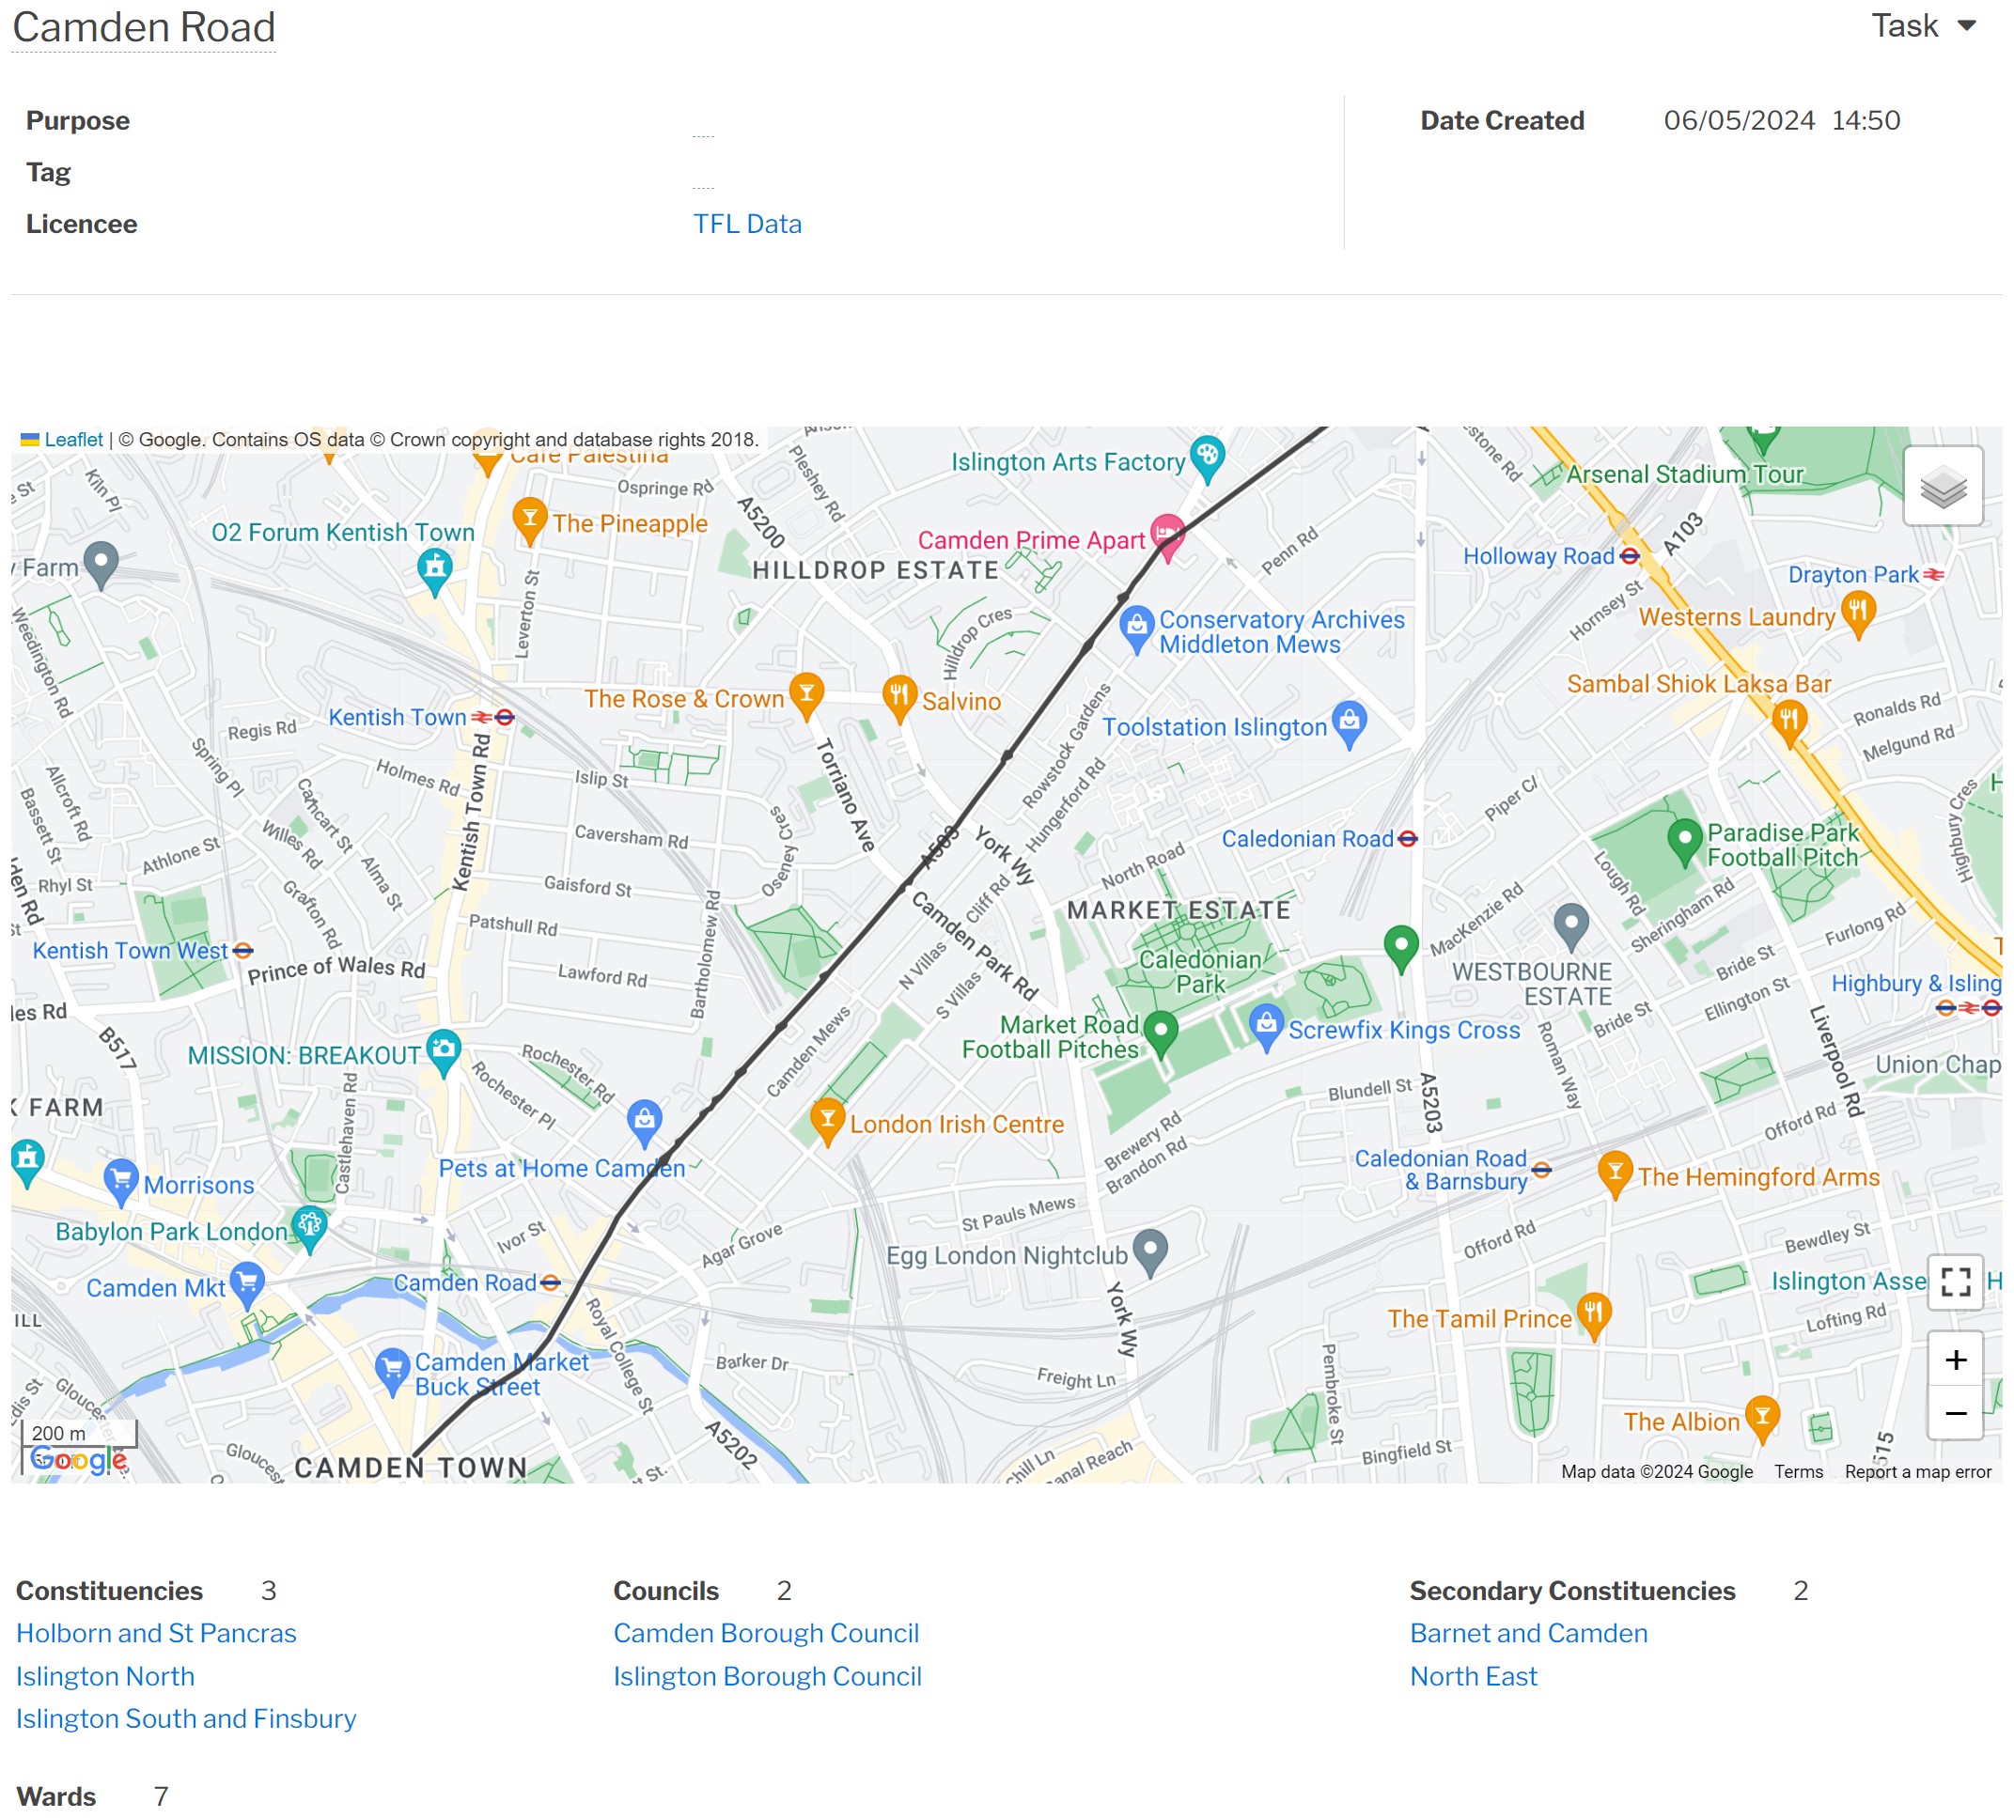Click Caledonian Road & Barnsbury station label

pyautogui.click(x=1441, y=1171)
